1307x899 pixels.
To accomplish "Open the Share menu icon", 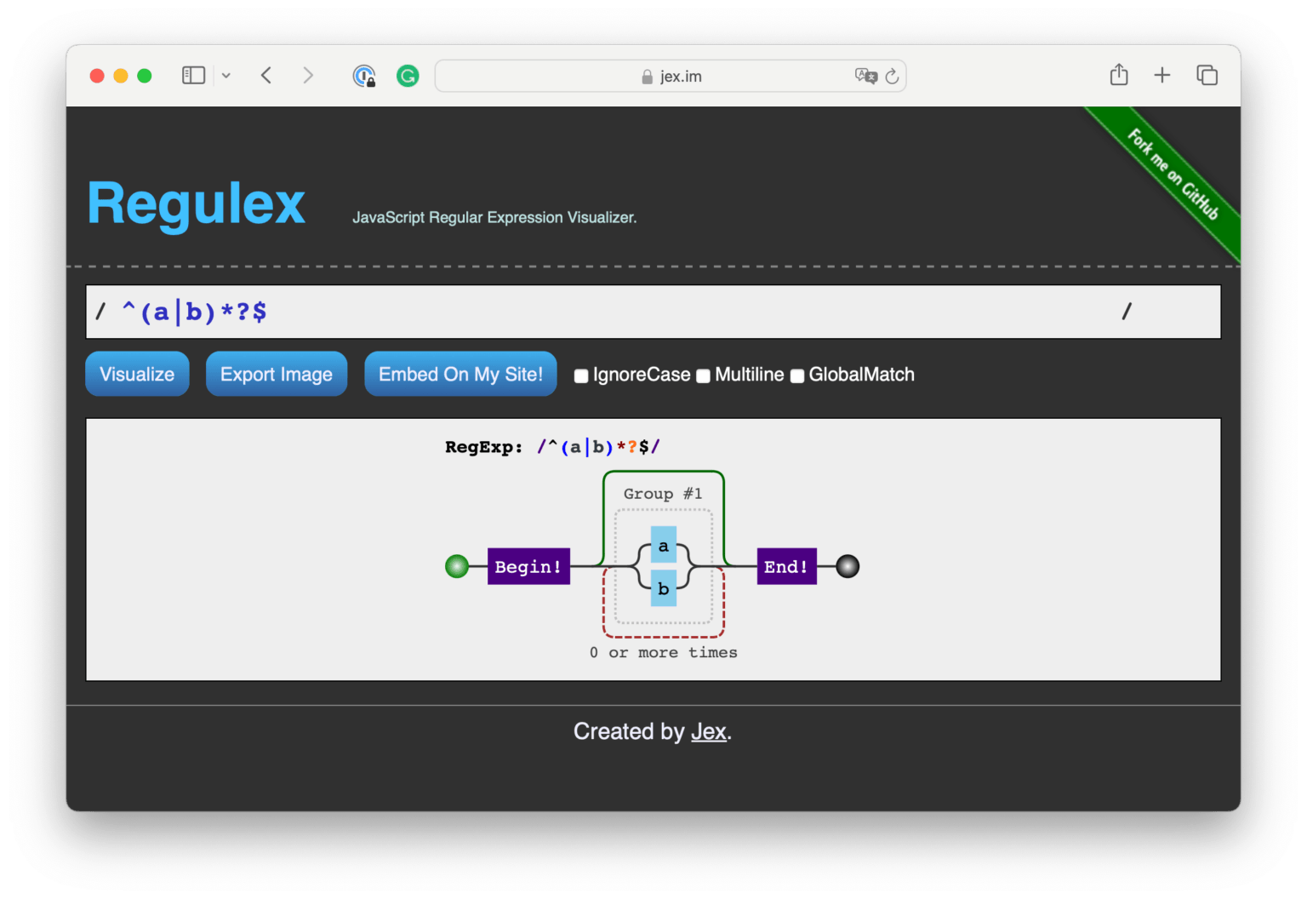I will pyautogui.click(x=1119, y=75).
